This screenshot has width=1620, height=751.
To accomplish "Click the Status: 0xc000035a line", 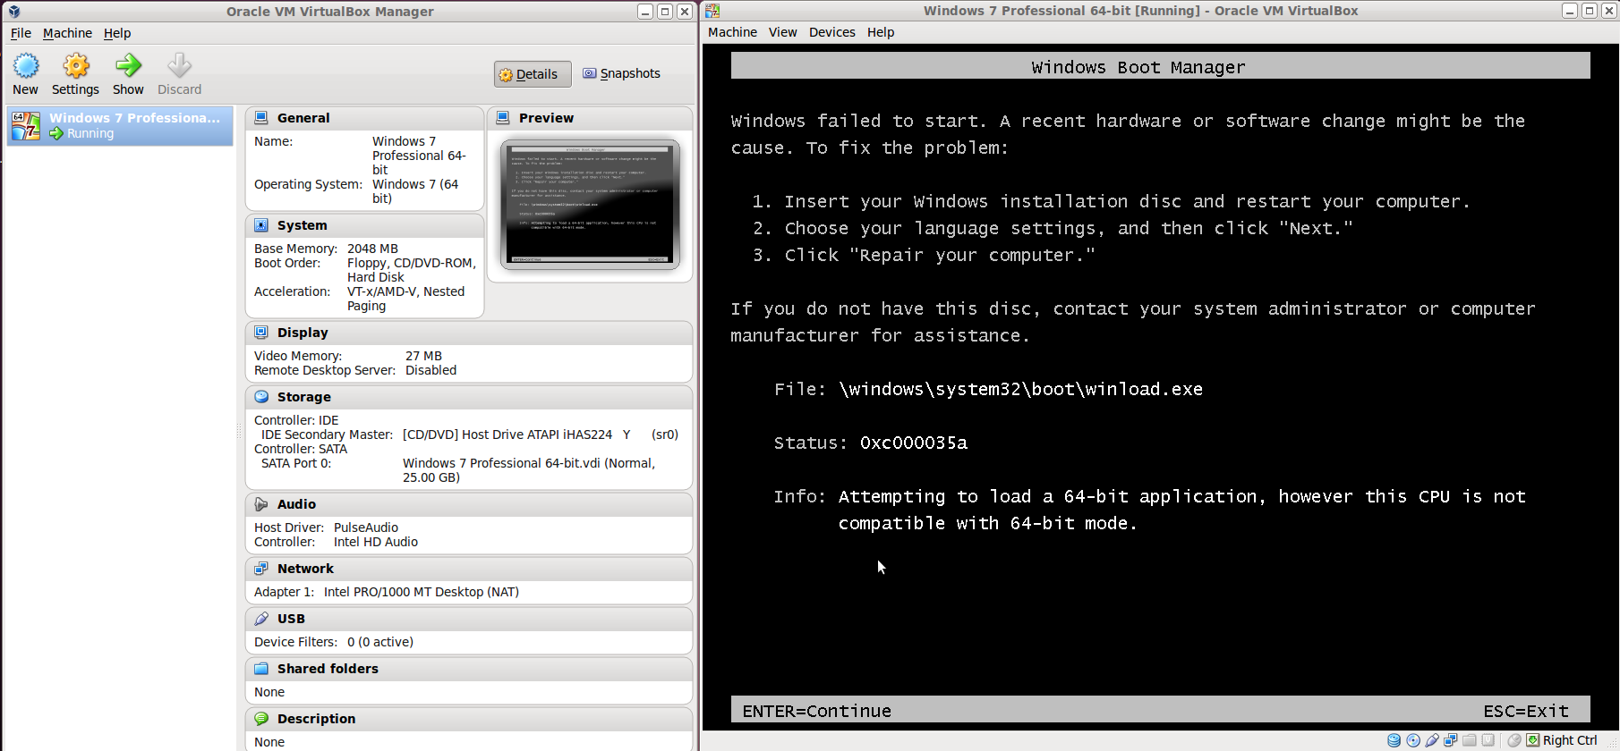I will 871,443.
